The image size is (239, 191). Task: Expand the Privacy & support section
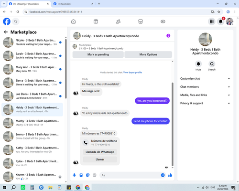[205, 103]
